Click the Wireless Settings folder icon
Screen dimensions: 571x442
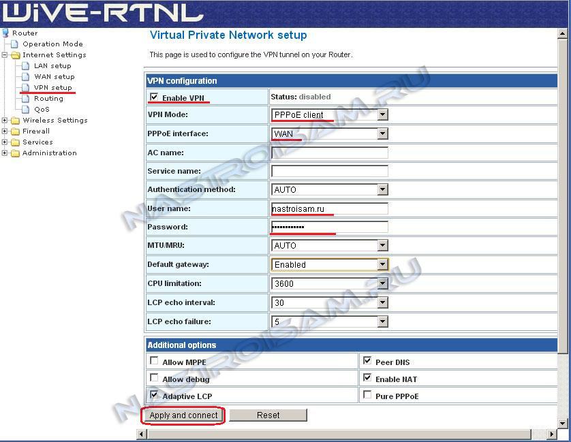tap(15, 121)
